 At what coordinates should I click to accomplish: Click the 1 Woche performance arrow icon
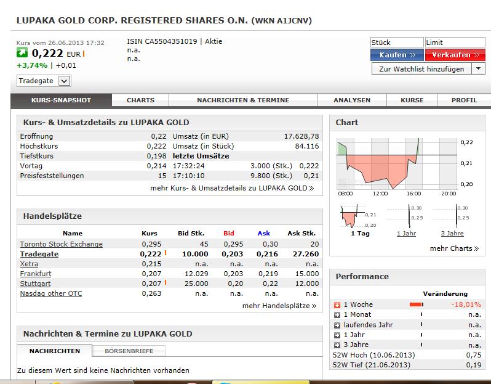click(337, 304)
